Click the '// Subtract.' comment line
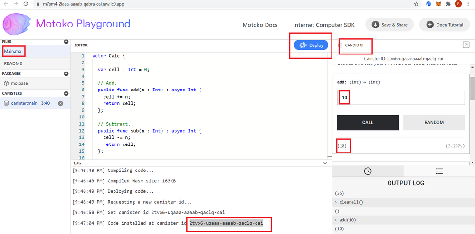 [114, 124]
